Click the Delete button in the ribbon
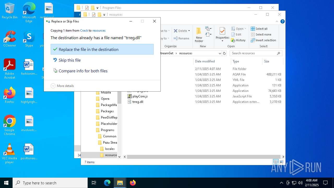334x188 pixels. 181,31
